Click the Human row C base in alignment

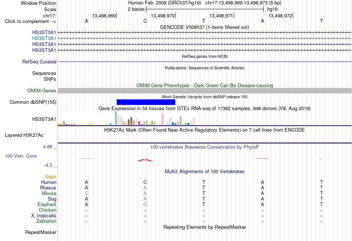click(145, 182)
